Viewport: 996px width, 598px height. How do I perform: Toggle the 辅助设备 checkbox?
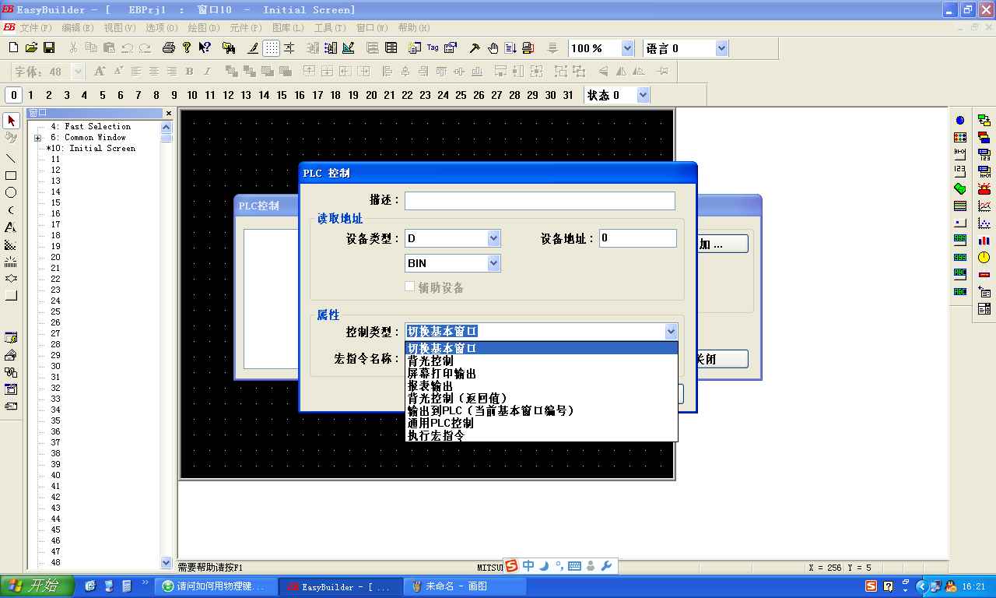[410, 287]
